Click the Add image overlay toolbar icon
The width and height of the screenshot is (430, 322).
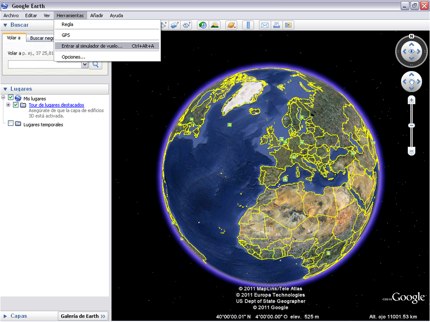click(175, 25)
